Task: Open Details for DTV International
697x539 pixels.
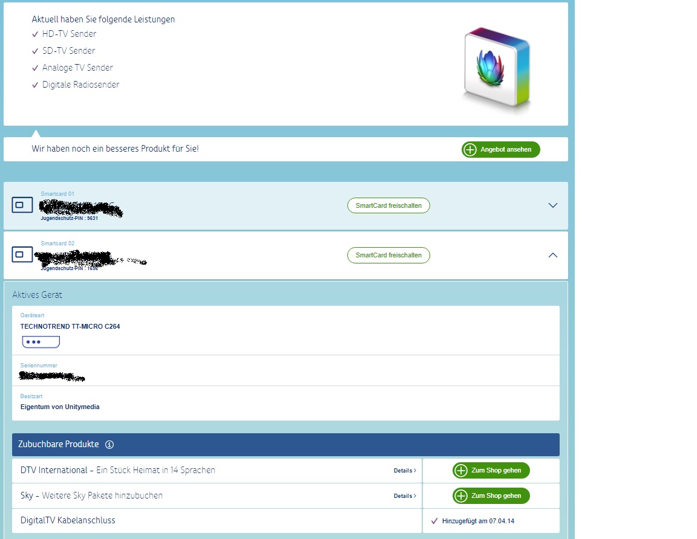Action: pos(405,471)
